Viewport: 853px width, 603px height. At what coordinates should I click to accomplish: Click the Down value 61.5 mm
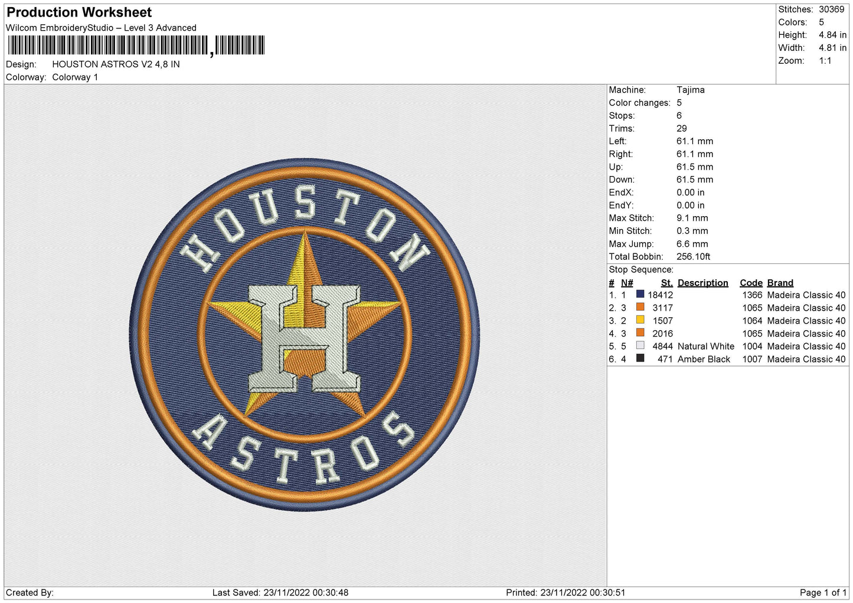[695, 180]
